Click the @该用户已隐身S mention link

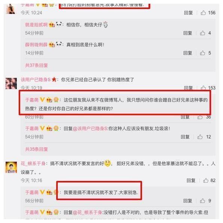(90, 129)
